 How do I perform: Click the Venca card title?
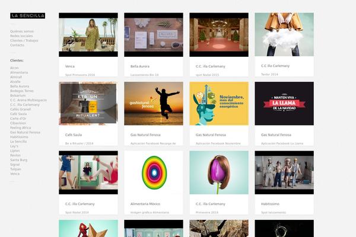69,66
